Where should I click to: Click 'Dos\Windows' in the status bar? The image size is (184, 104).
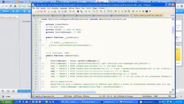(x=147, y=96)
